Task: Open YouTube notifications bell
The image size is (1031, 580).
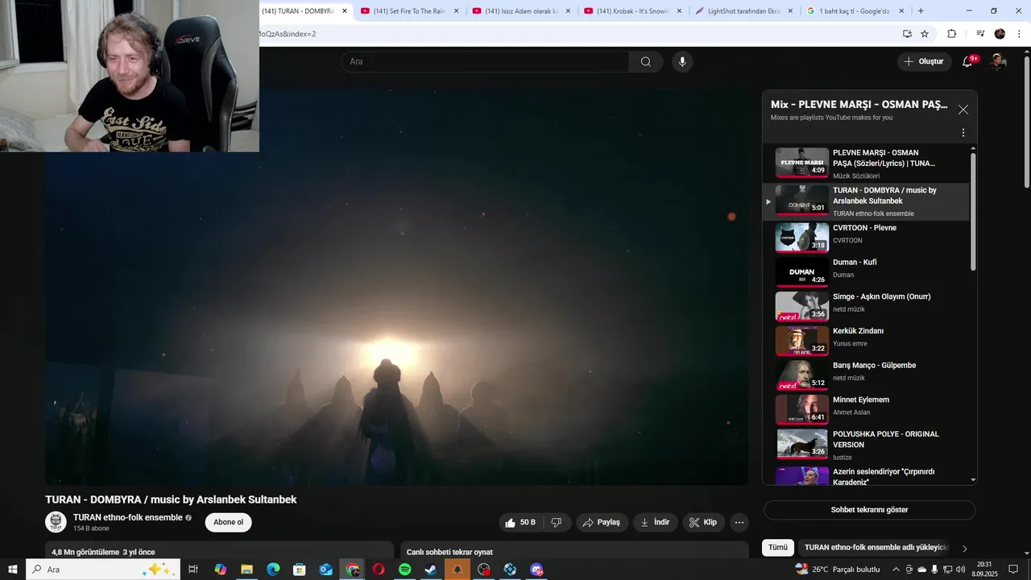Action: pos(968,62)
